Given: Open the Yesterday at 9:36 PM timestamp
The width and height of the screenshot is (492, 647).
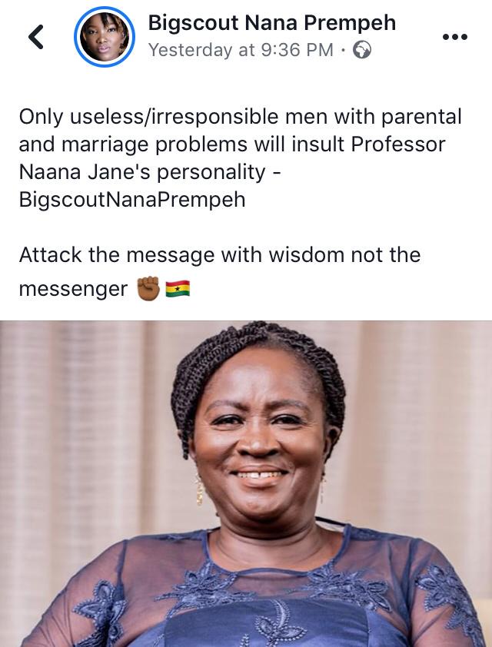Looking at the screenshot, I should (x=241, y=50).
